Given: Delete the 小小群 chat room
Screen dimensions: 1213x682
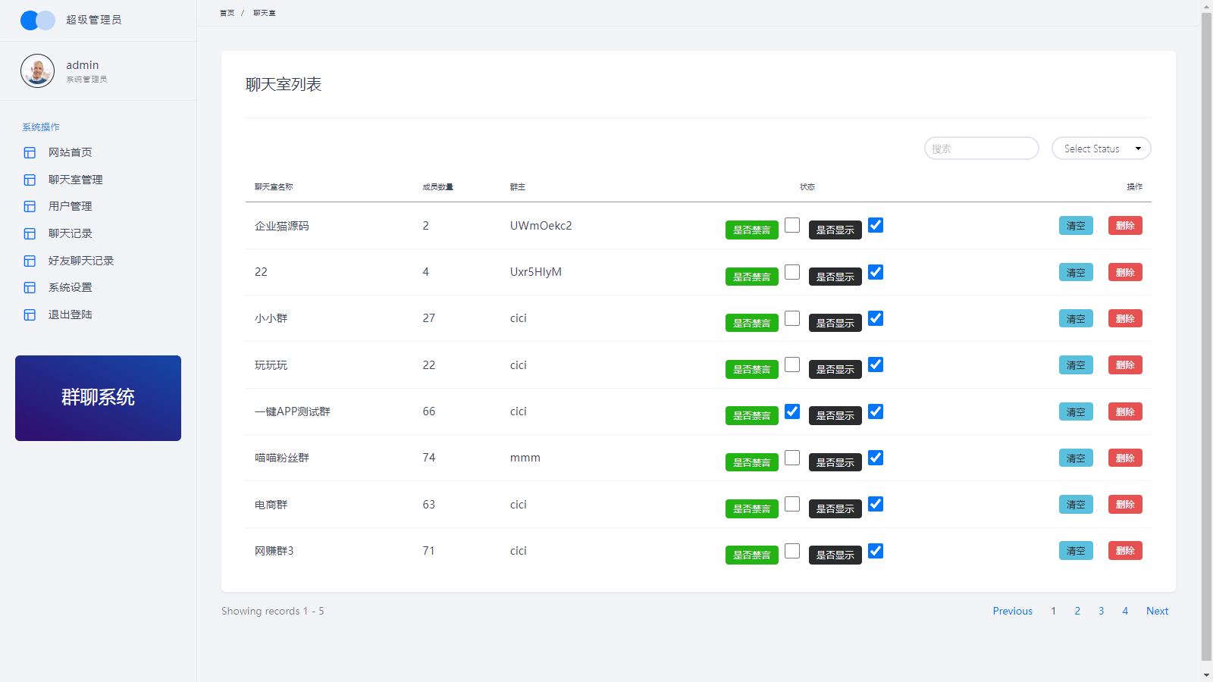Looking at the screenshot, I should (1125, 319).
